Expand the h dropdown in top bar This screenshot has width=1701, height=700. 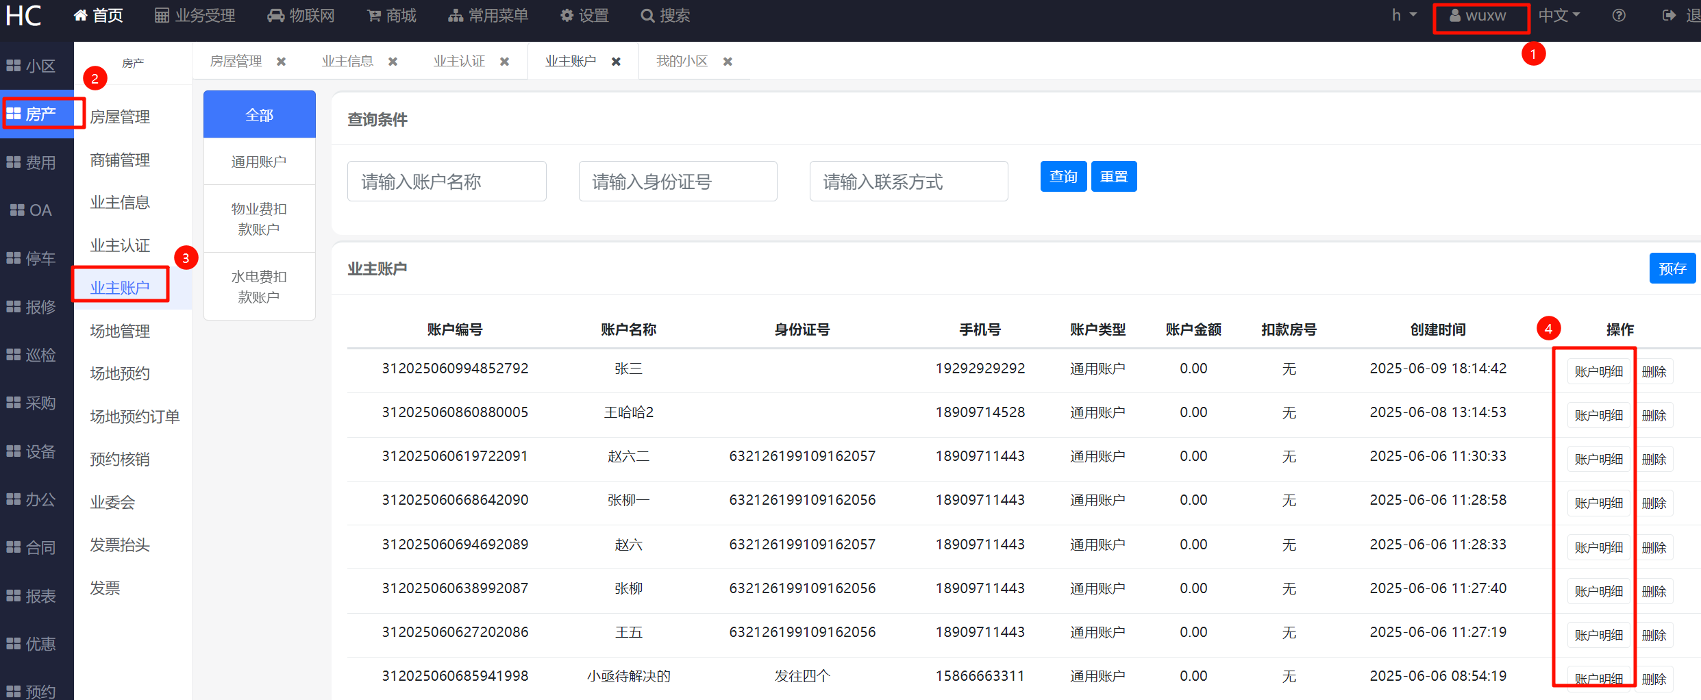[1404, 15]
